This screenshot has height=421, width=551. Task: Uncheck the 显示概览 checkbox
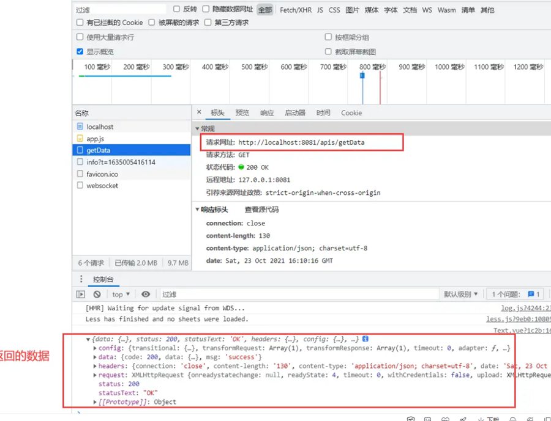(x=80, y=52)
